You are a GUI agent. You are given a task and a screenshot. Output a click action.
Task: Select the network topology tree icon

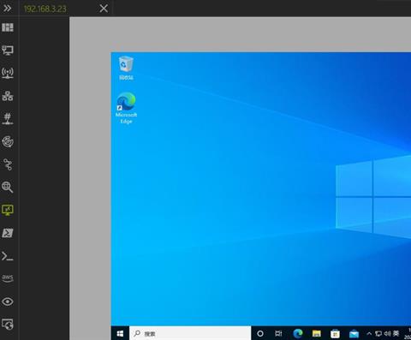coord(8,96)
